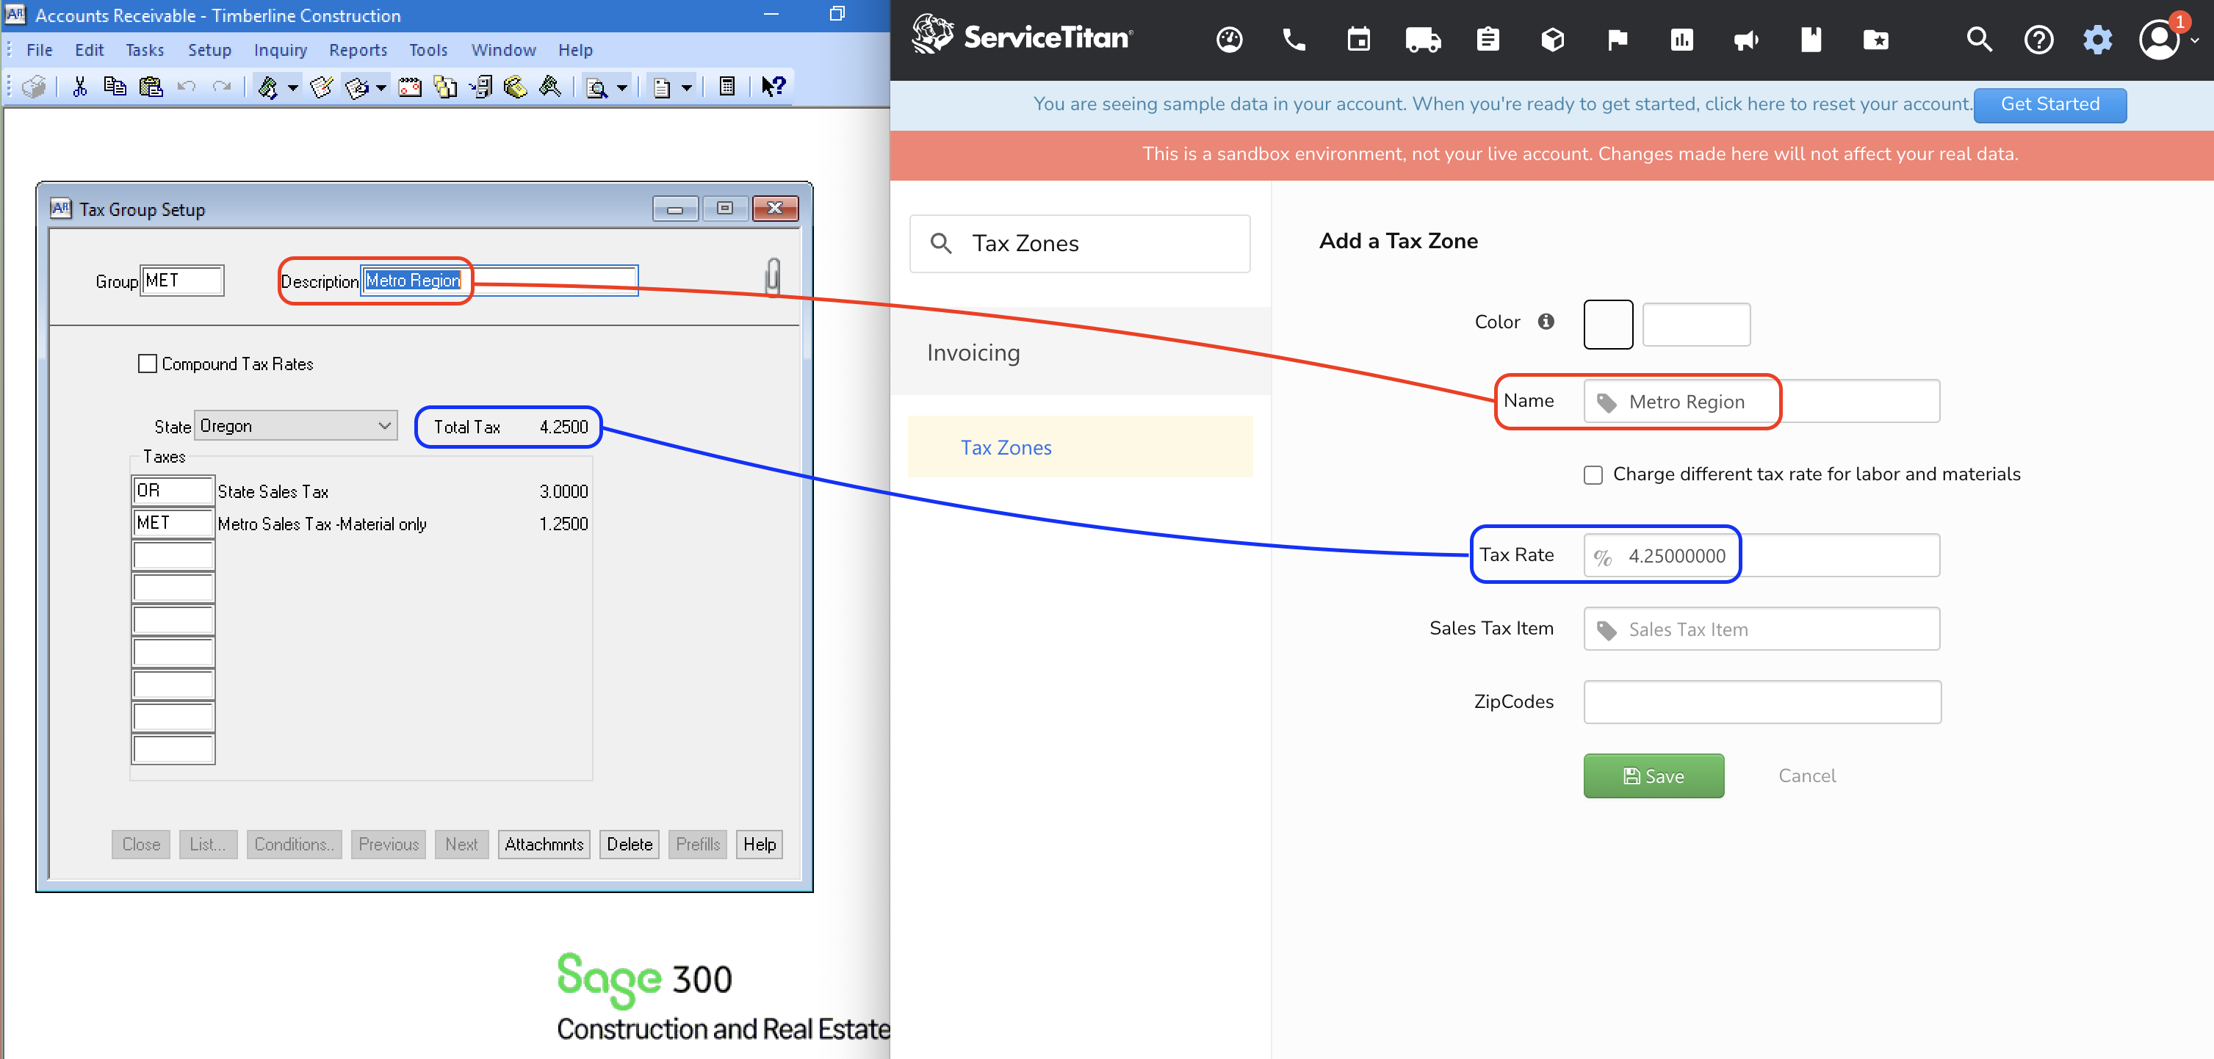The image size is (2214, 1059).
Task: Click the MET tax code cell in Taxes
Action: pos(173,523)
